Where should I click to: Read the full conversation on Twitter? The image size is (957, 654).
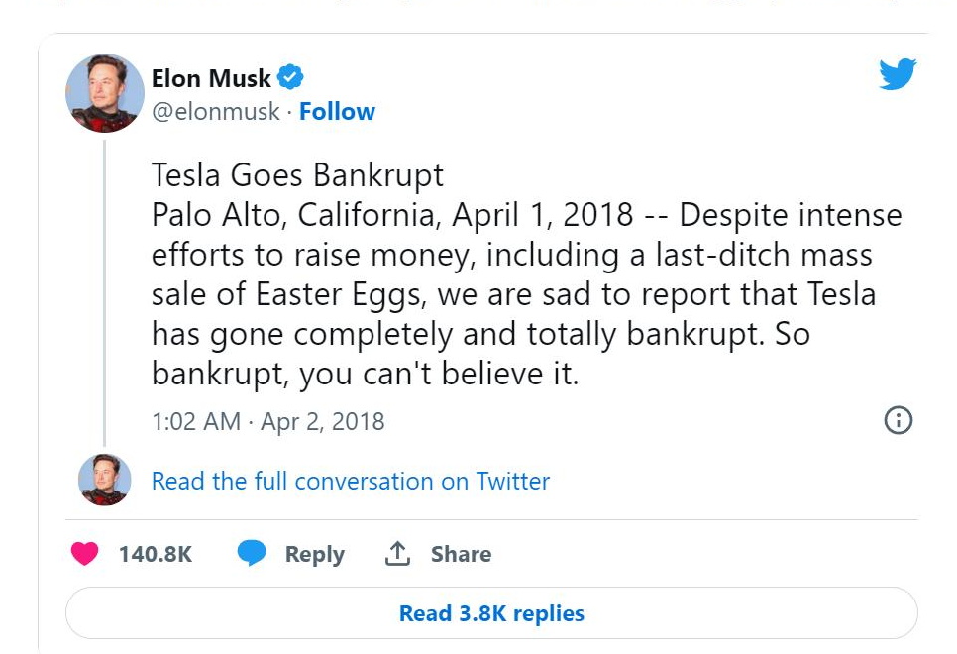click(x=350, y=482)
